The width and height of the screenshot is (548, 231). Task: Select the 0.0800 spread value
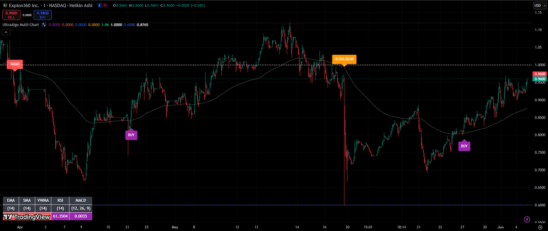(26, 15)
